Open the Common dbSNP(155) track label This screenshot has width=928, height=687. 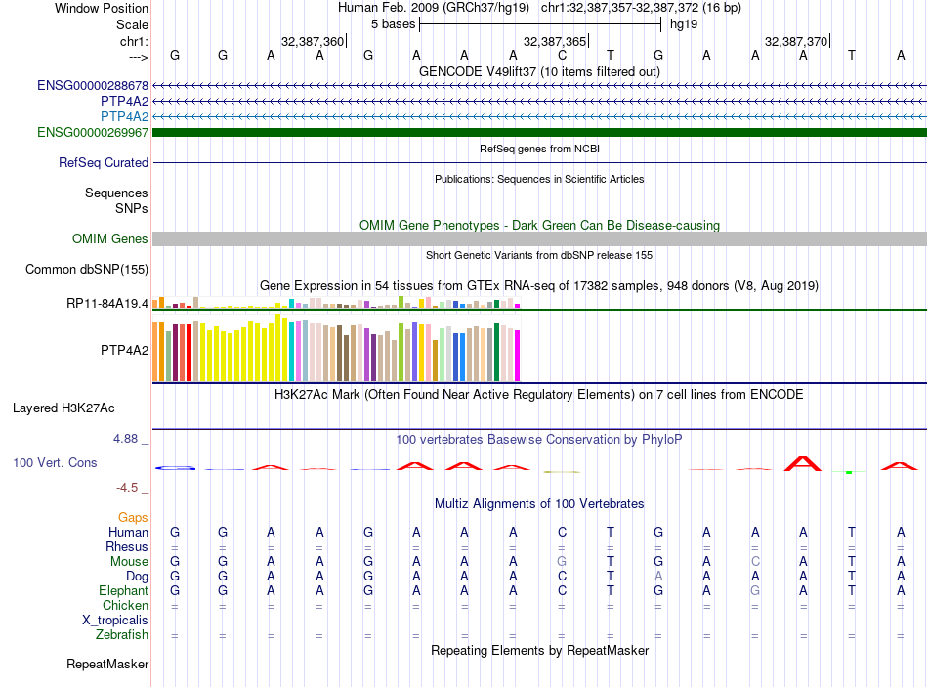click(x=86, y=269)
